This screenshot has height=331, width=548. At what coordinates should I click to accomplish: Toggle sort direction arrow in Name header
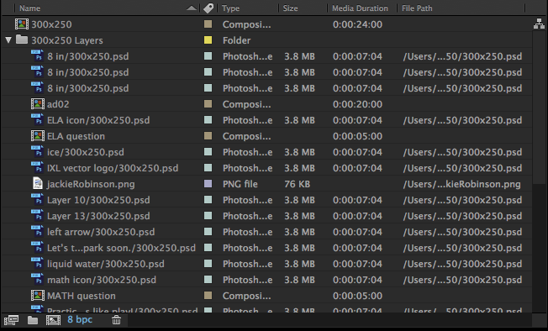[x=192, y=8]
